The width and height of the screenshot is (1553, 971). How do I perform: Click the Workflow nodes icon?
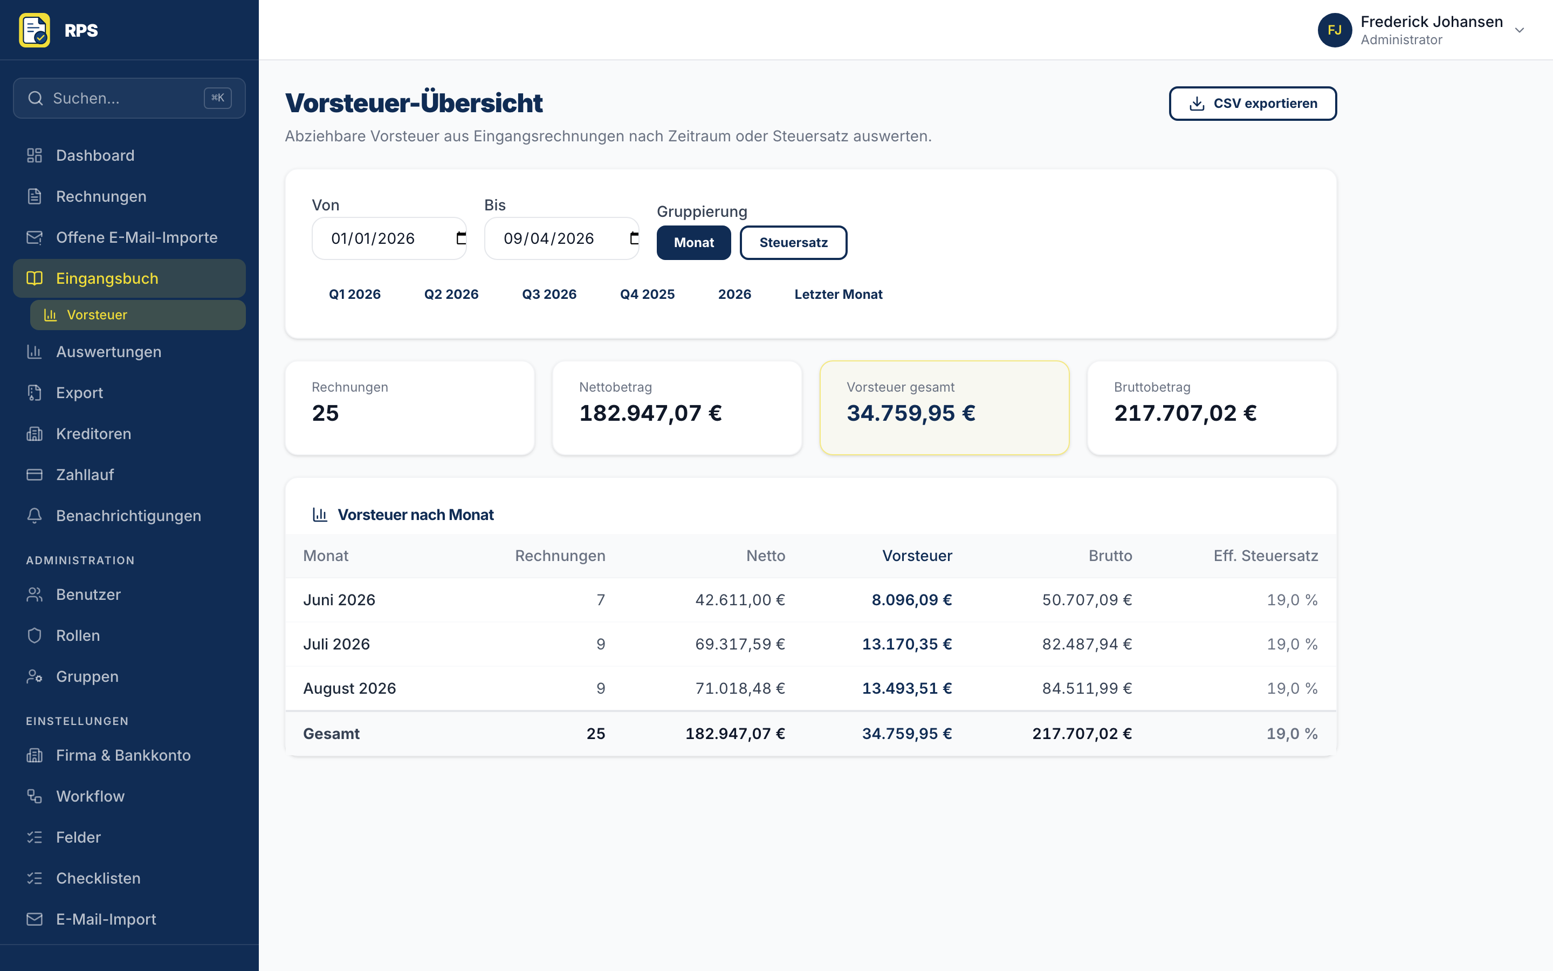pos(35,796)
